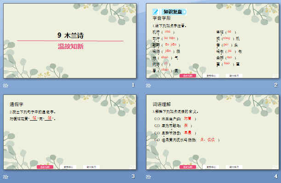
Task: Click slide number 4 label
Action: pyautogui.click(x=276, y=177)
